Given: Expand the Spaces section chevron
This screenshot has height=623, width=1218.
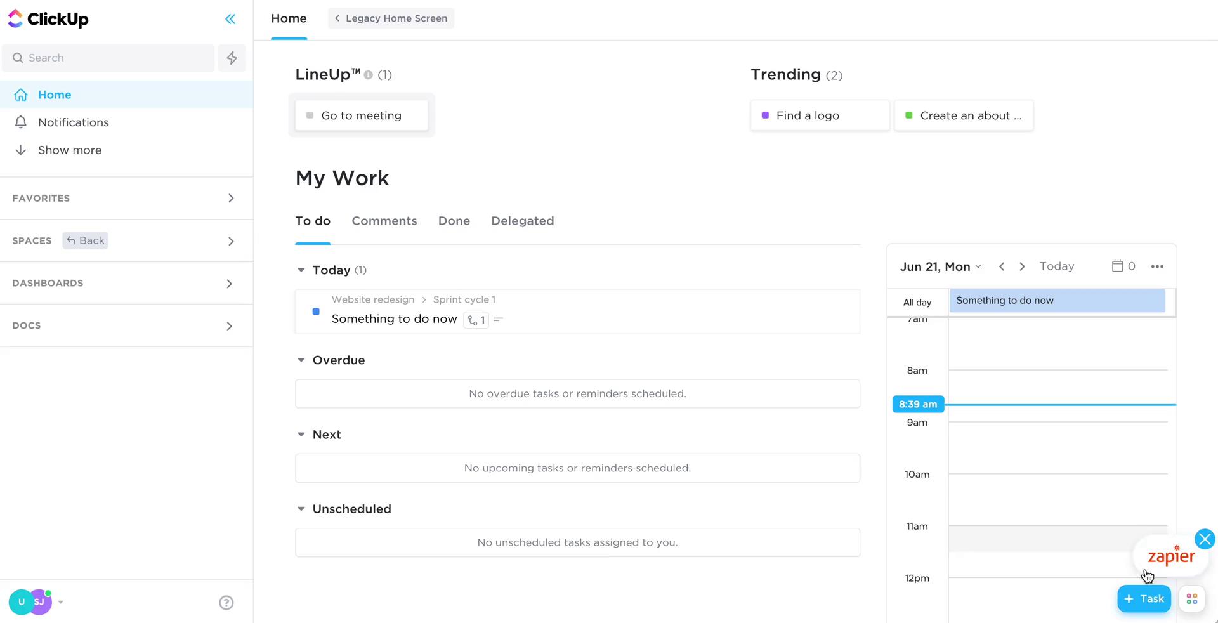Looking at the screenshot, I should tap(231, 241).
